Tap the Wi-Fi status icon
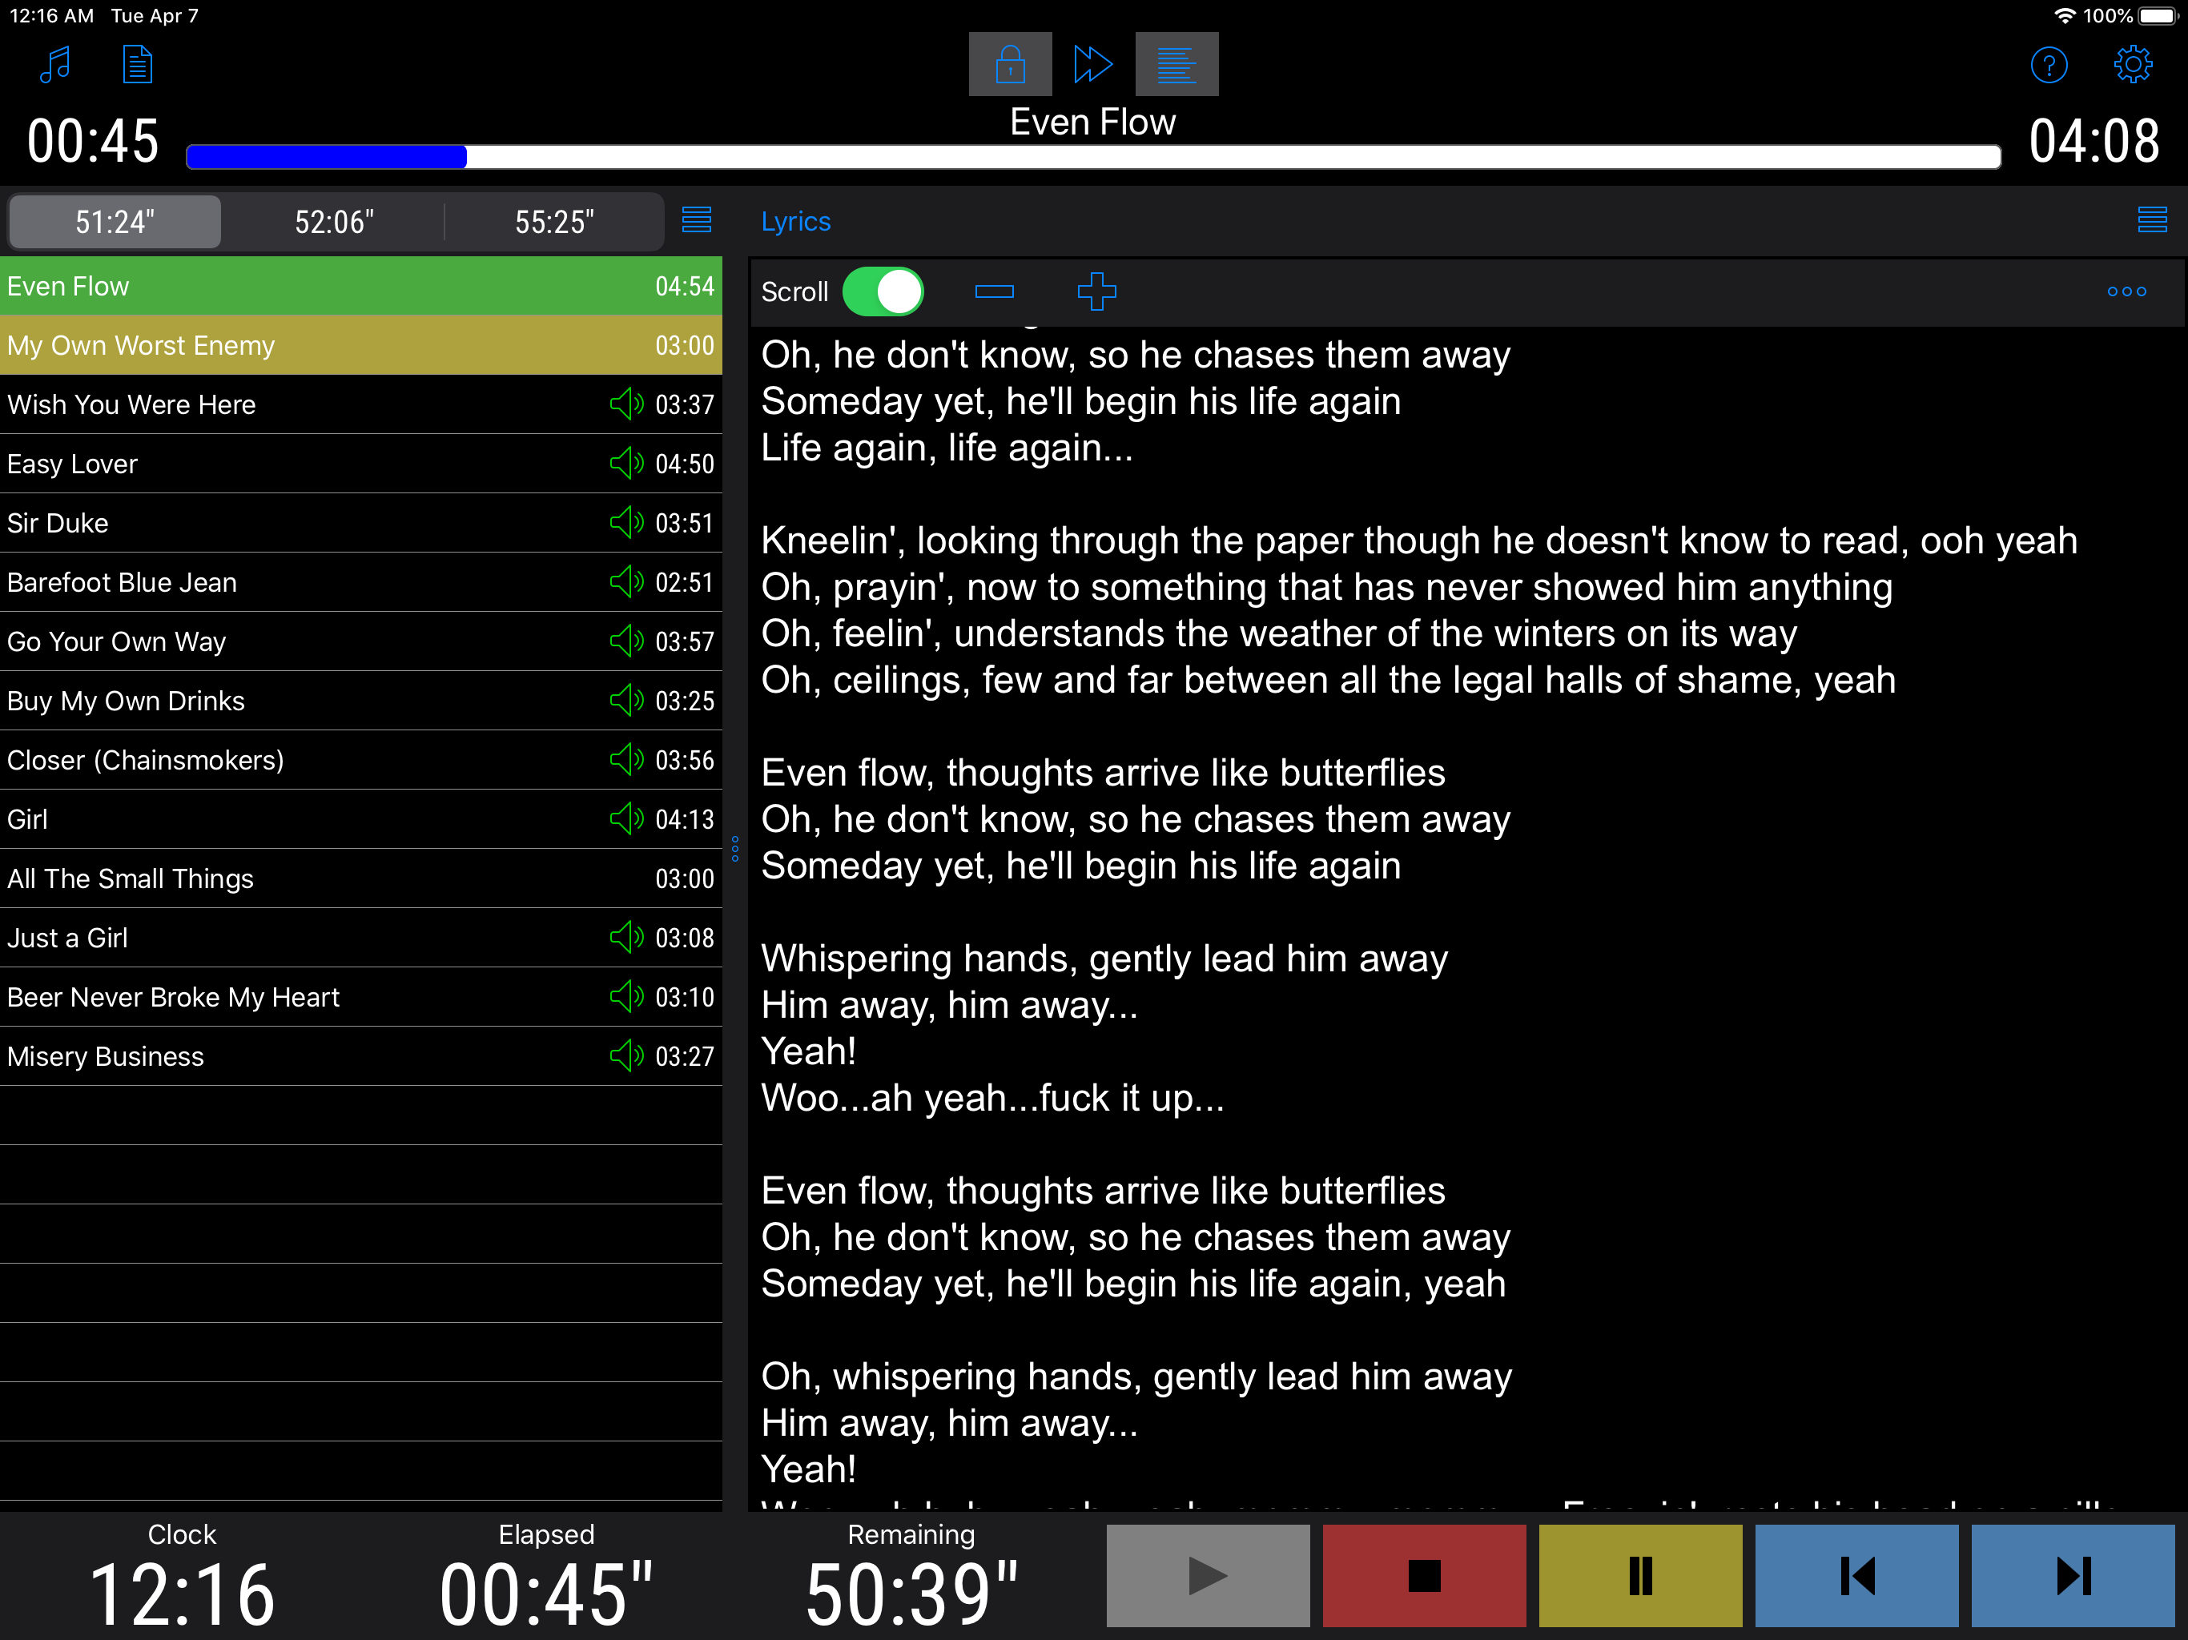 (x=2065, y=16)
